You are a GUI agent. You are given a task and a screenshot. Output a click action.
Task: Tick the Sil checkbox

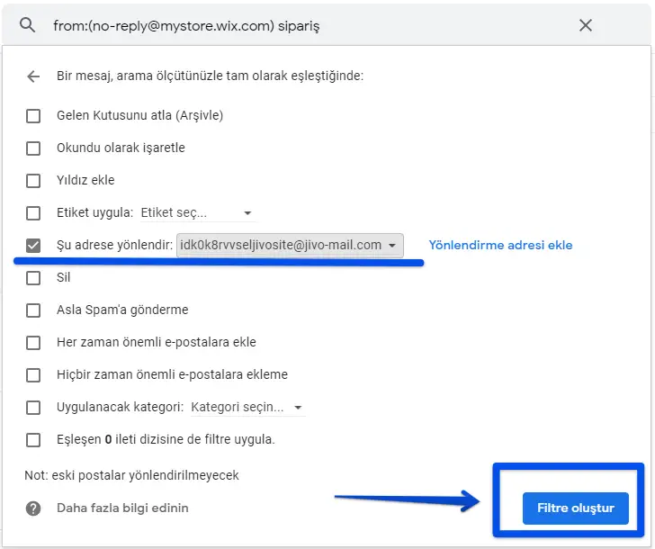pos(33,277)
